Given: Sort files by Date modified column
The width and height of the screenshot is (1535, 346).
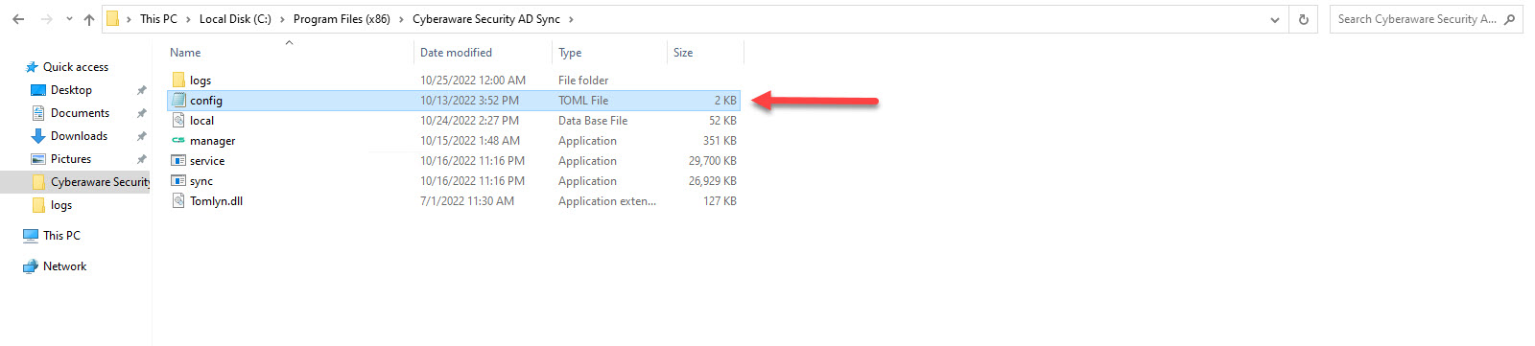Looking at the screenshot, I should point(456,53).
